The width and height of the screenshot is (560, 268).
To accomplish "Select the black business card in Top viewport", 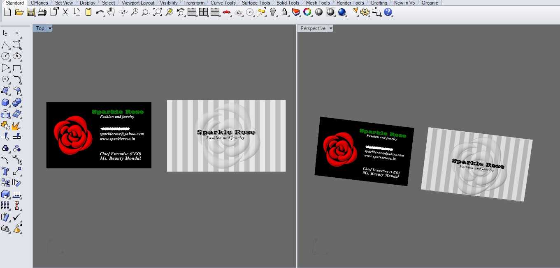I will click(99, 135).
